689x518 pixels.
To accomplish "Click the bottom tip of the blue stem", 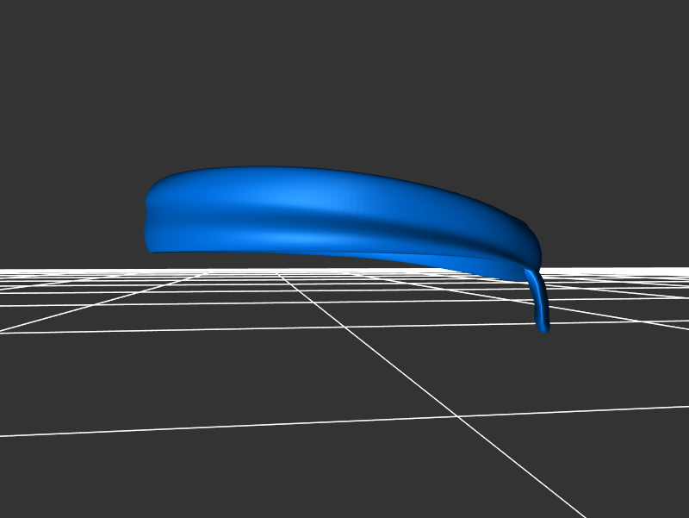I will point(543,328).
